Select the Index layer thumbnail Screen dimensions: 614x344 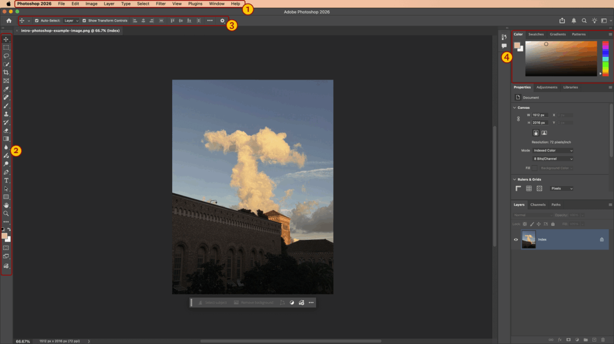click(x=528, y=239)
